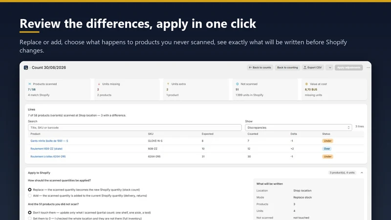Click the 3 product(s), 4 units badge
Viewport: 391px width, 220px height.
coord(342,173)
